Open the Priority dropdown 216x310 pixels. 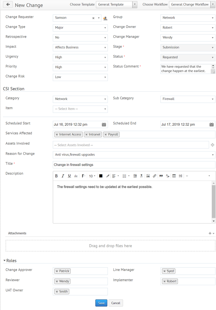coord(80,67)
